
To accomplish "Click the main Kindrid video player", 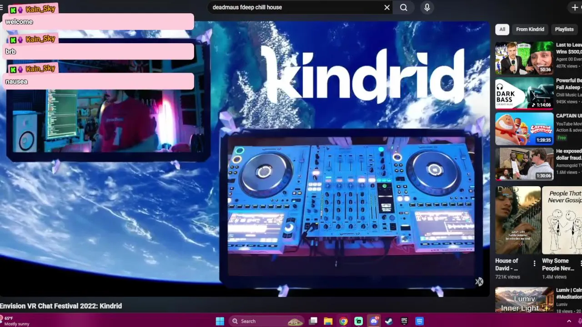I will tap(246, 159).
